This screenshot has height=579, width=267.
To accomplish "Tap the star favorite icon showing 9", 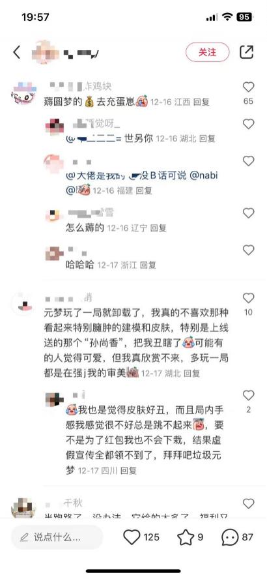I will 186,537.
